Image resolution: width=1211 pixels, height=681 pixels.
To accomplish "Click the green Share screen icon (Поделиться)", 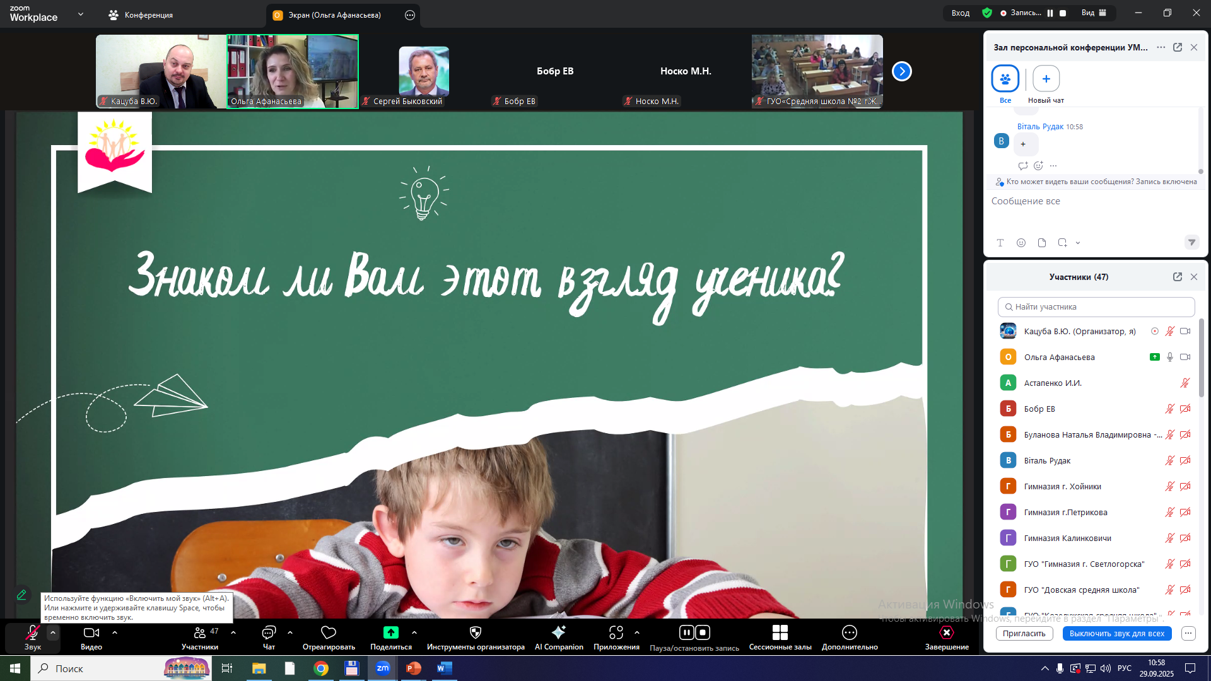I will tap(390, 633).
